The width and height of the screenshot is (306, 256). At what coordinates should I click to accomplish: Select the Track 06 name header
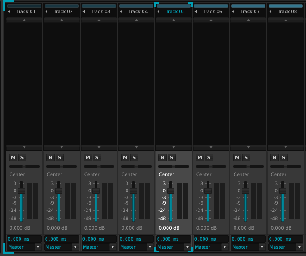(x=213, y=11)
